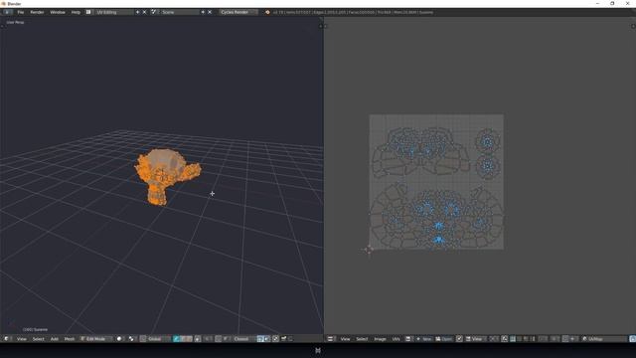Open the 3D viewport editor type selector
Screen dimensions: 636x358
click(7, 338)
